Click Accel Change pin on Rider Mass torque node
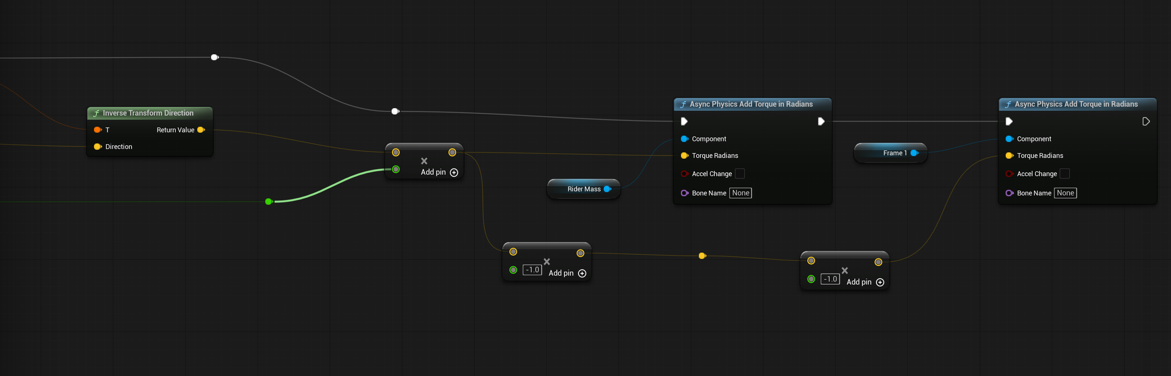 [x=684, y=174]
